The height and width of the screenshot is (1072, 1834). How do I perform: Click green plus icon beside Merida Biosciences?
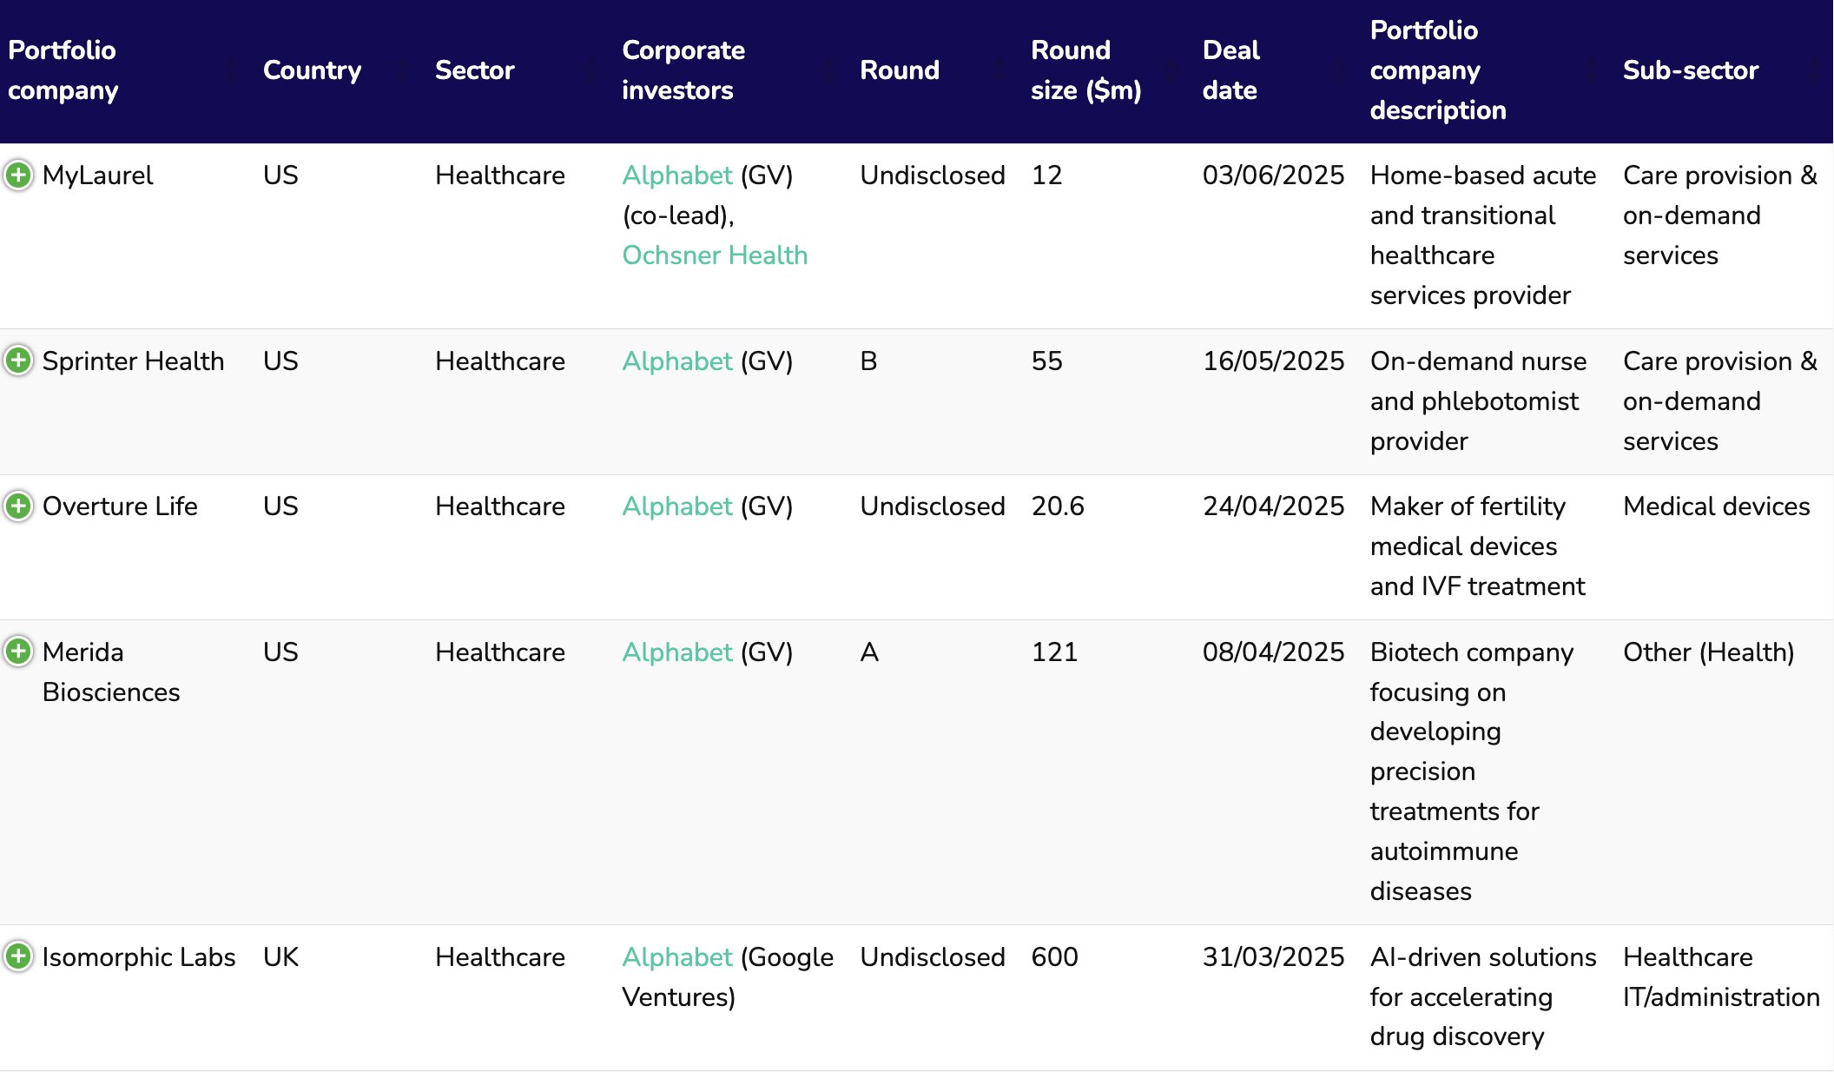(x=18, y=651)
